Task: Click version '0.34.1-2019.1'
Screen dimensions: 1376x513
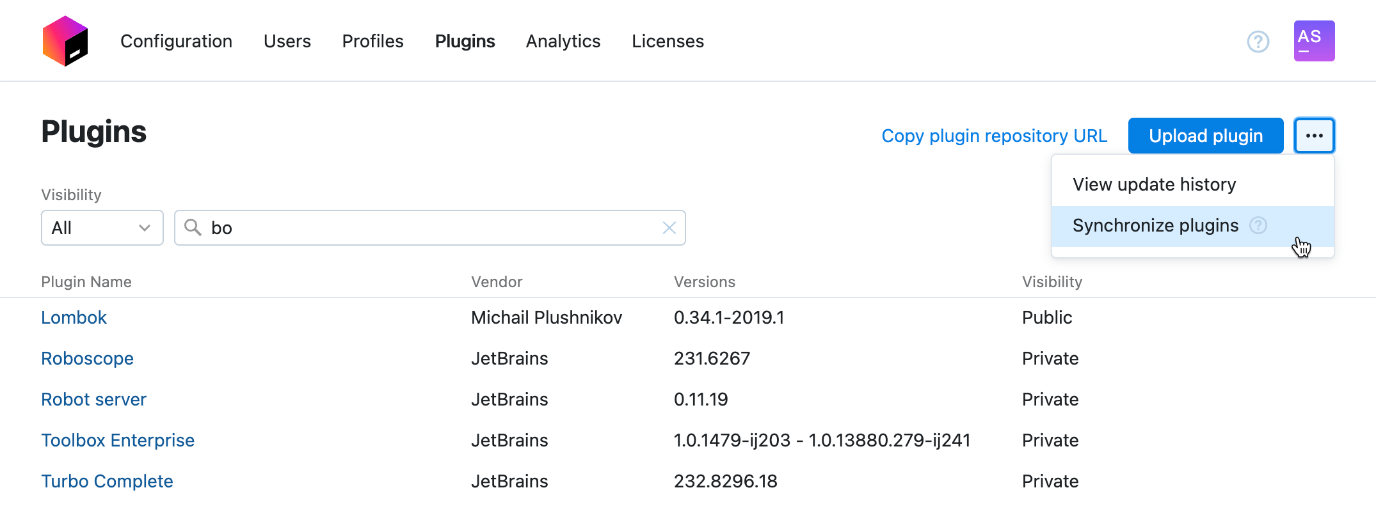Action: pyautogui.click(x=729, y=317)
